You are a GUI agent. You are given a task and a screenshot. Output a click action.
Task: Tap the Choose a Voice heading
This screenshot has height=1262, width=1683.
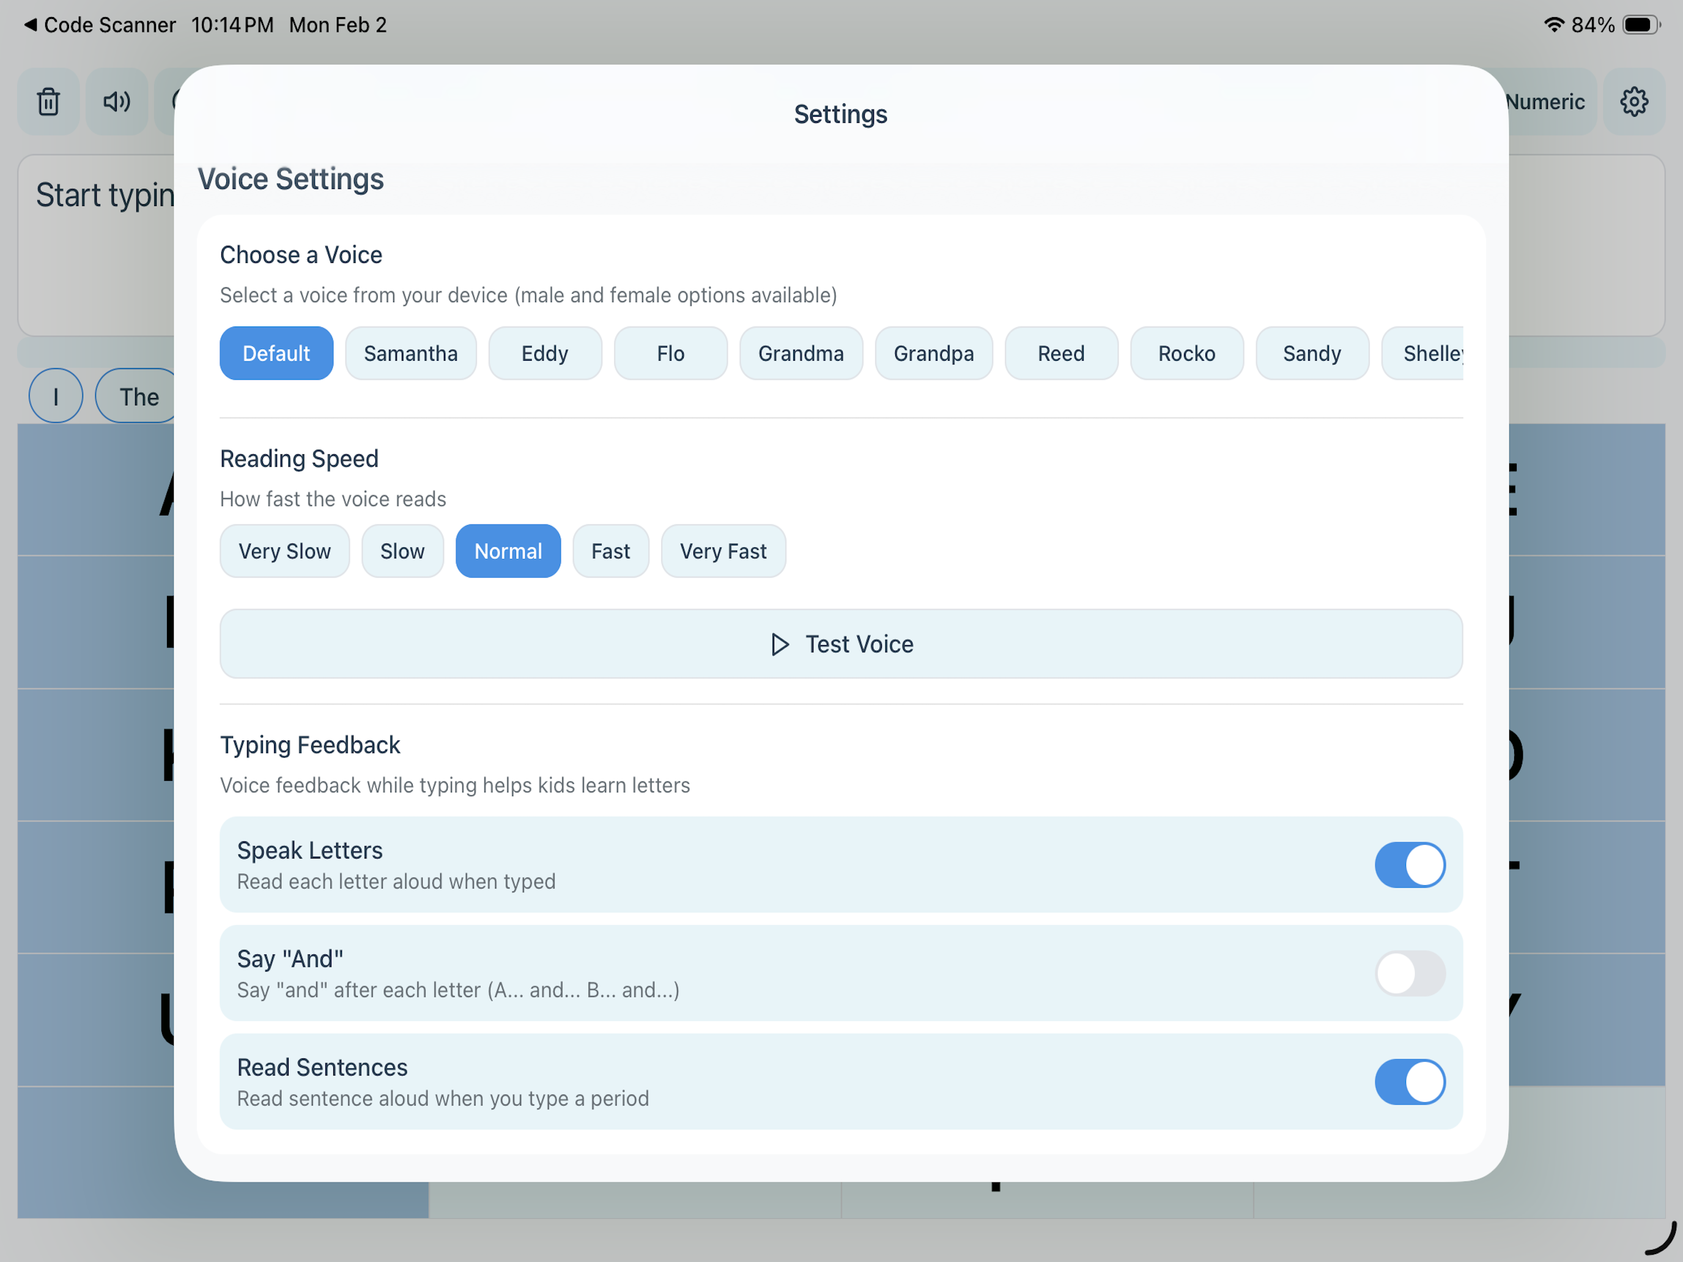click(x=301, y=255)
